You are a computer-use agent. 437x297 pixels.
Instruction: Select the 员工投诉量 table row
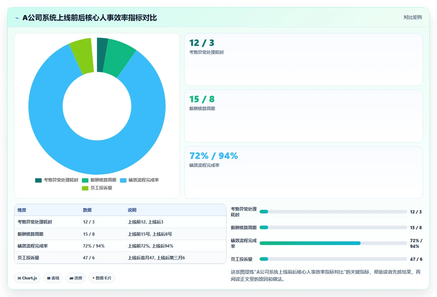pyautogui.click(x=120, y=258)
